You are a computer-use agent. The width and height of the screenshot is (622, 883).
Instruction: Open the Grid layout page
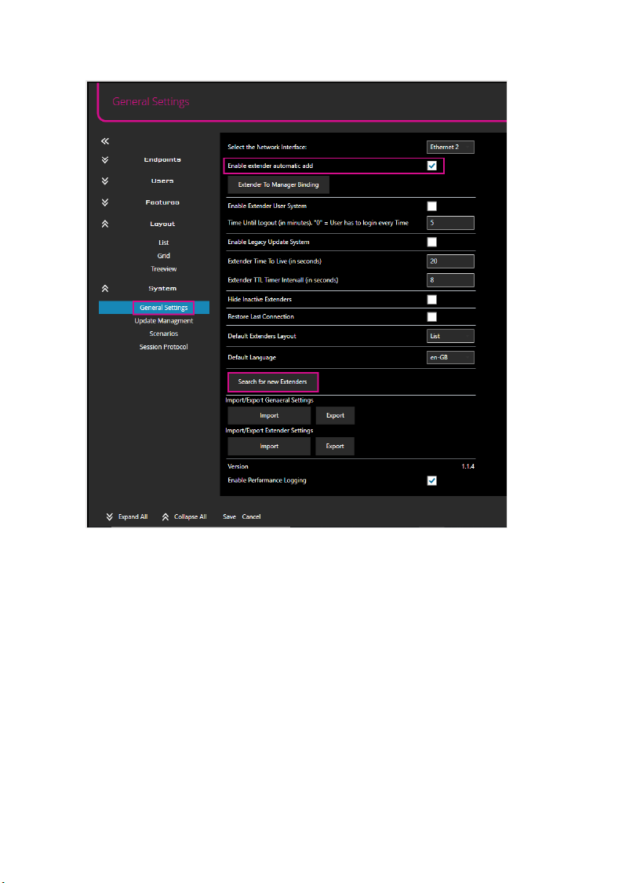tap(163, 256)
